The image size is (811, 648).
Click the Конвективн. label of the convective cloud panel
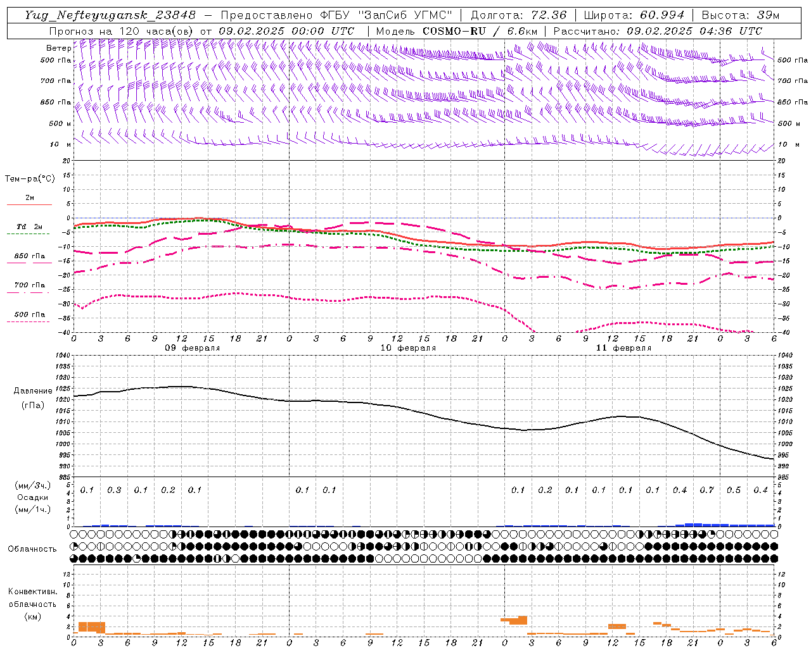click(32, 592)
